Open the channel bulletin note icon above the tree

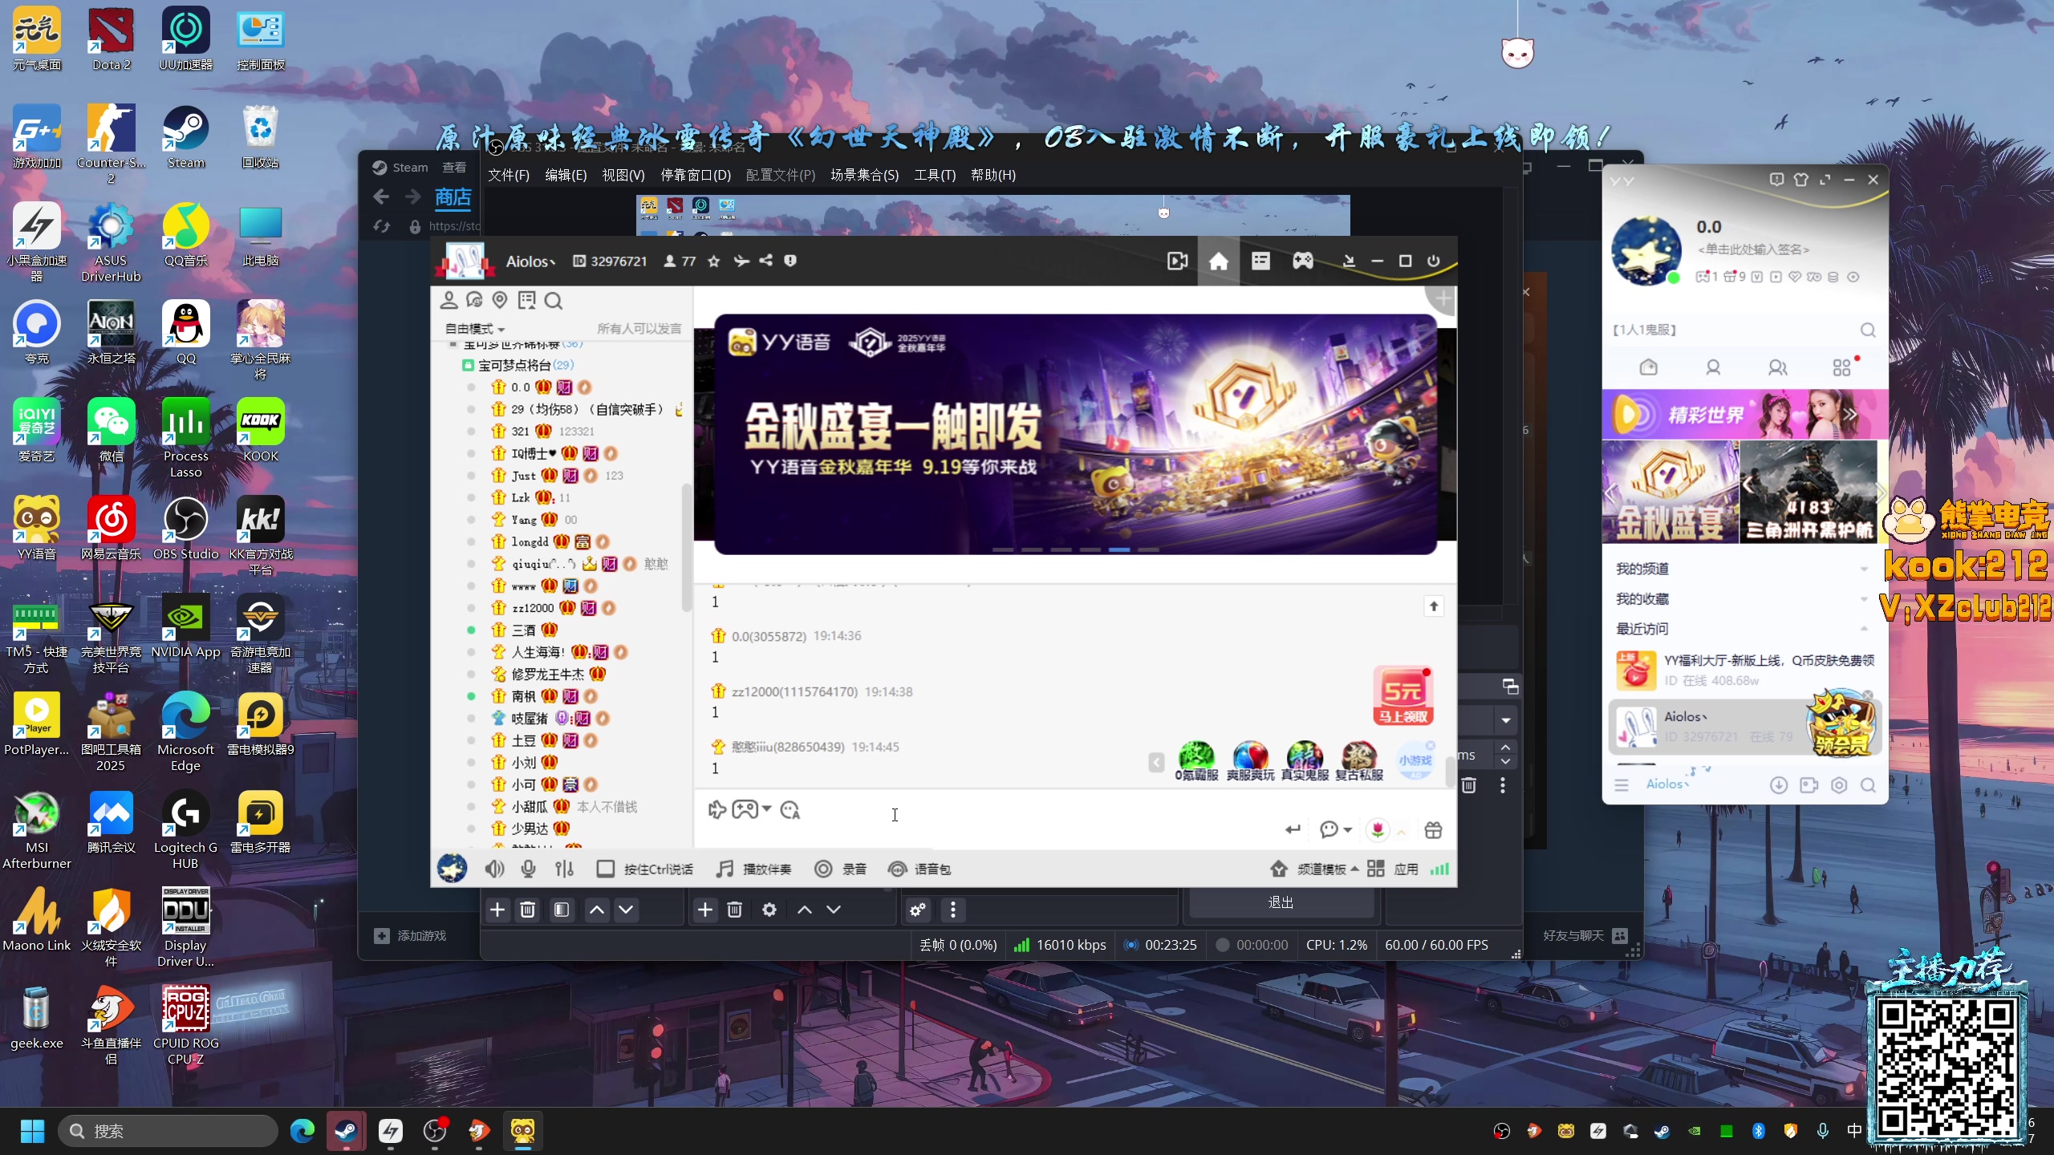click(526, 301)
